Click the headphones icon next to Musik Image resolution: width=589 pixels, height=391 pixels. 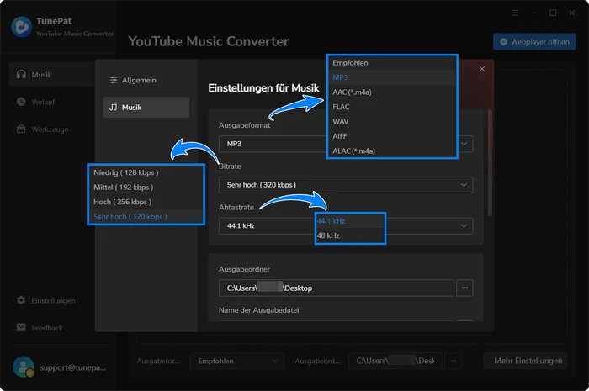[21, 74]
